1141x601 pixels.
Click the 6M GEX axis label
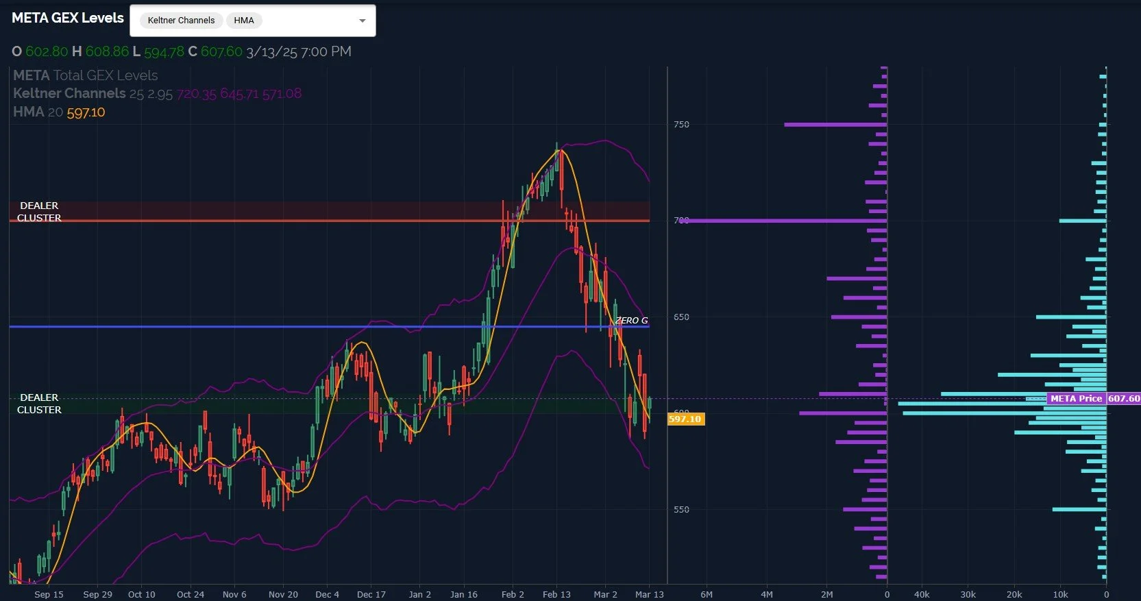click(x=707, y=594)
